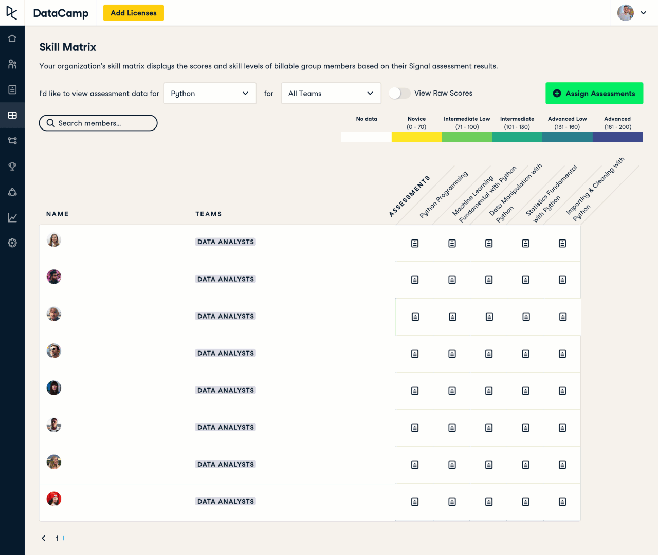Viewport: 658px width, 555px height.
Task: Open the assignments clipboard sidebar item
Action: click(x=12, y=89)
